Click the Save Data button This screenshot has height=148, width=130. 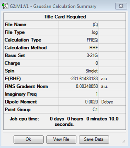(x=94, y=139)
